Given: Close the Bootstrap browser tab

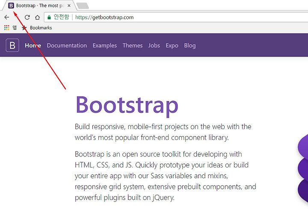Looking at the screenshot, I should click(69, 6).
